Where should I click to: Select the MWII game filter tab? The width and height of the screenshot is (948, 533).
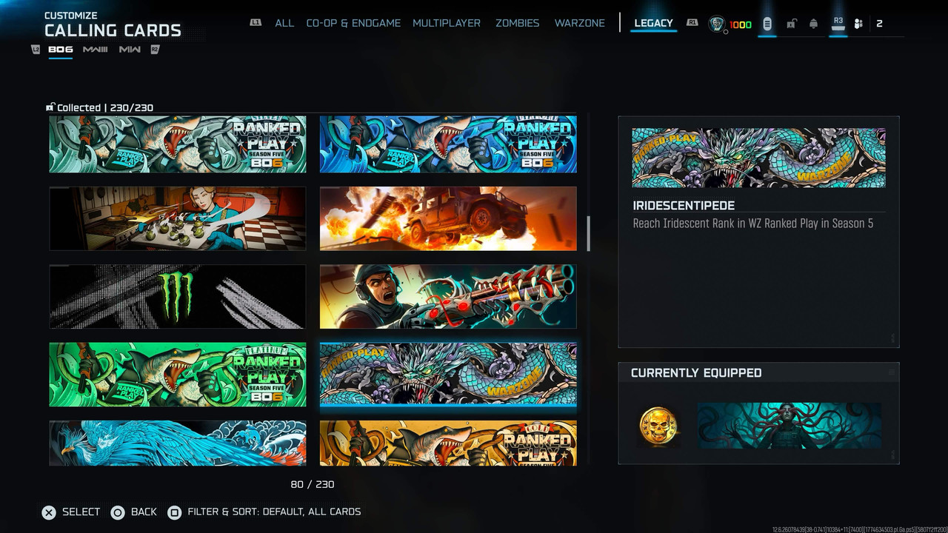click(x=130, y=50)
